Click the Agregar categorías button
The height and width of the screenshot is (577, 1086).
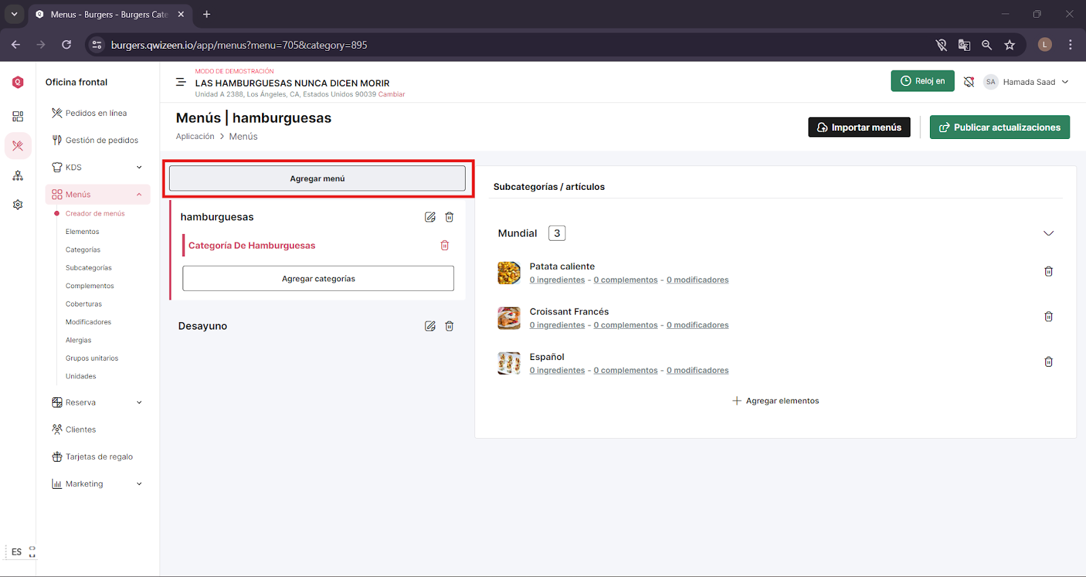coord(318,279)
